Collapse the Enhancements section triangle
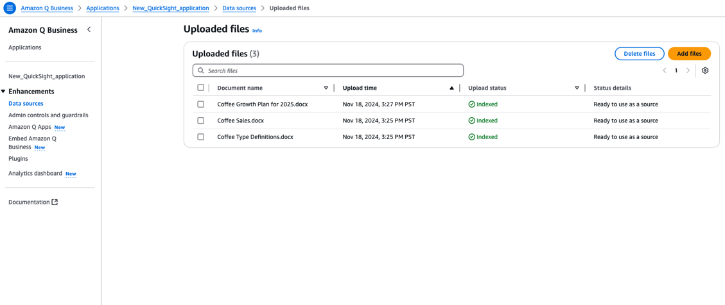This screenshot has width=725, height=305. coord(3,92)
